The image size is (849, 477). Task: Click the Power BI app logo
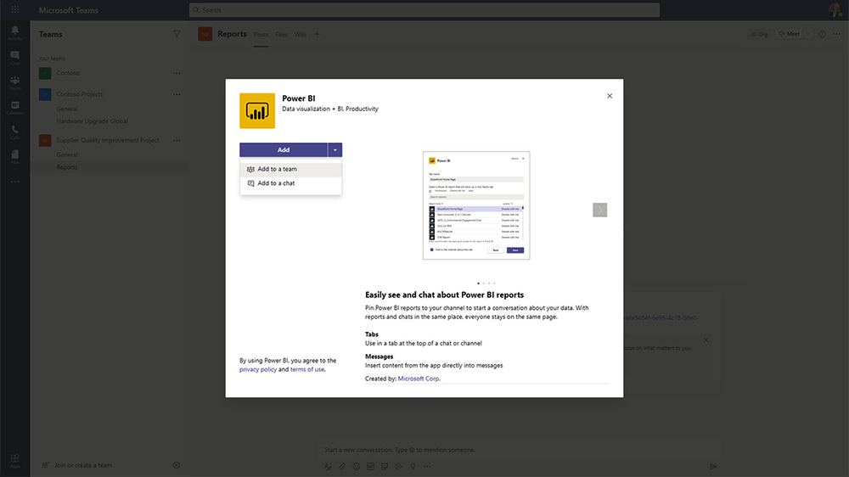coord(257,110)
